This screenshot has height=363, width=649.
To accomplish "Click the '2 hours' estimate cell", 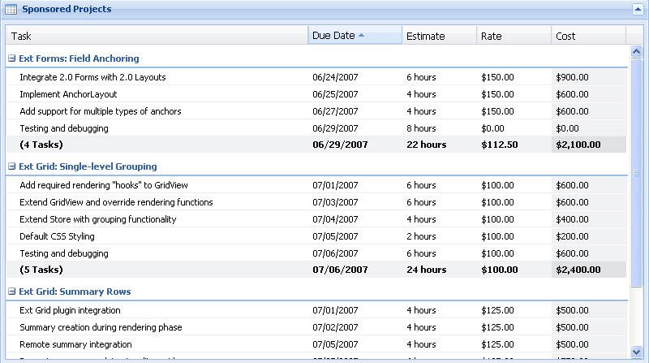I will 421,236.
